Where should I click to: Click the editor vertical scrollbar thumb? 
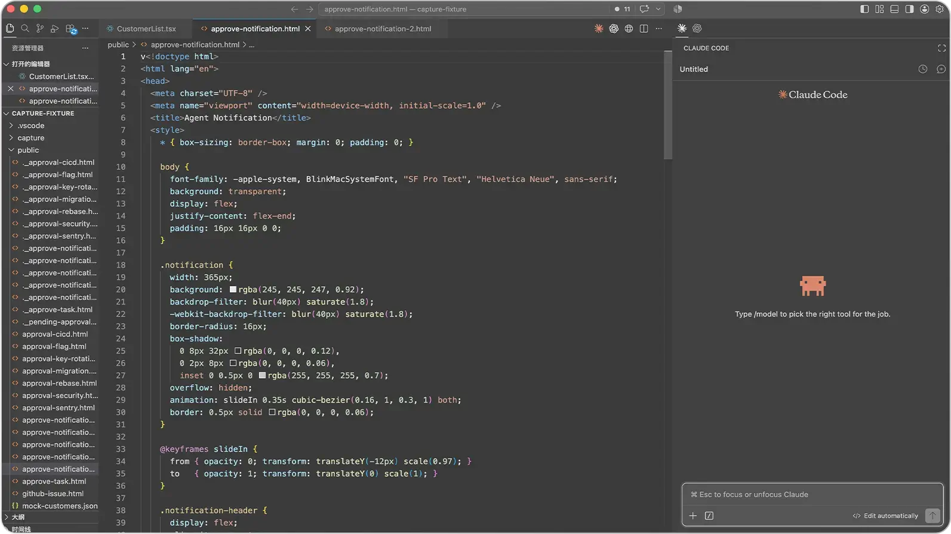pos(668,105)
